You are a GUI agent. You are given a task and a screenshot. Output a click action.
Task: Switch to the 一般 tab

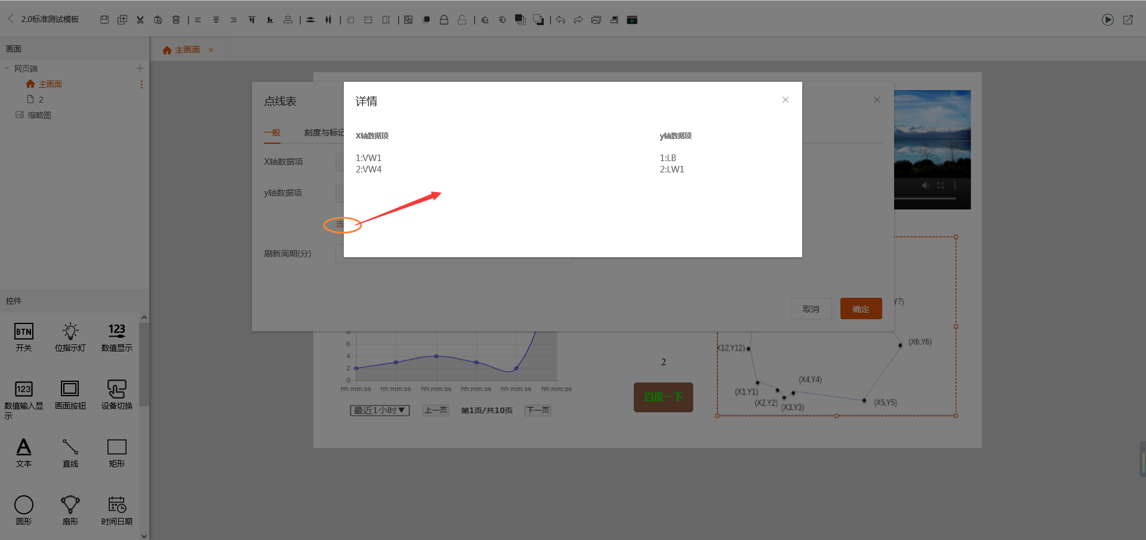272,132
